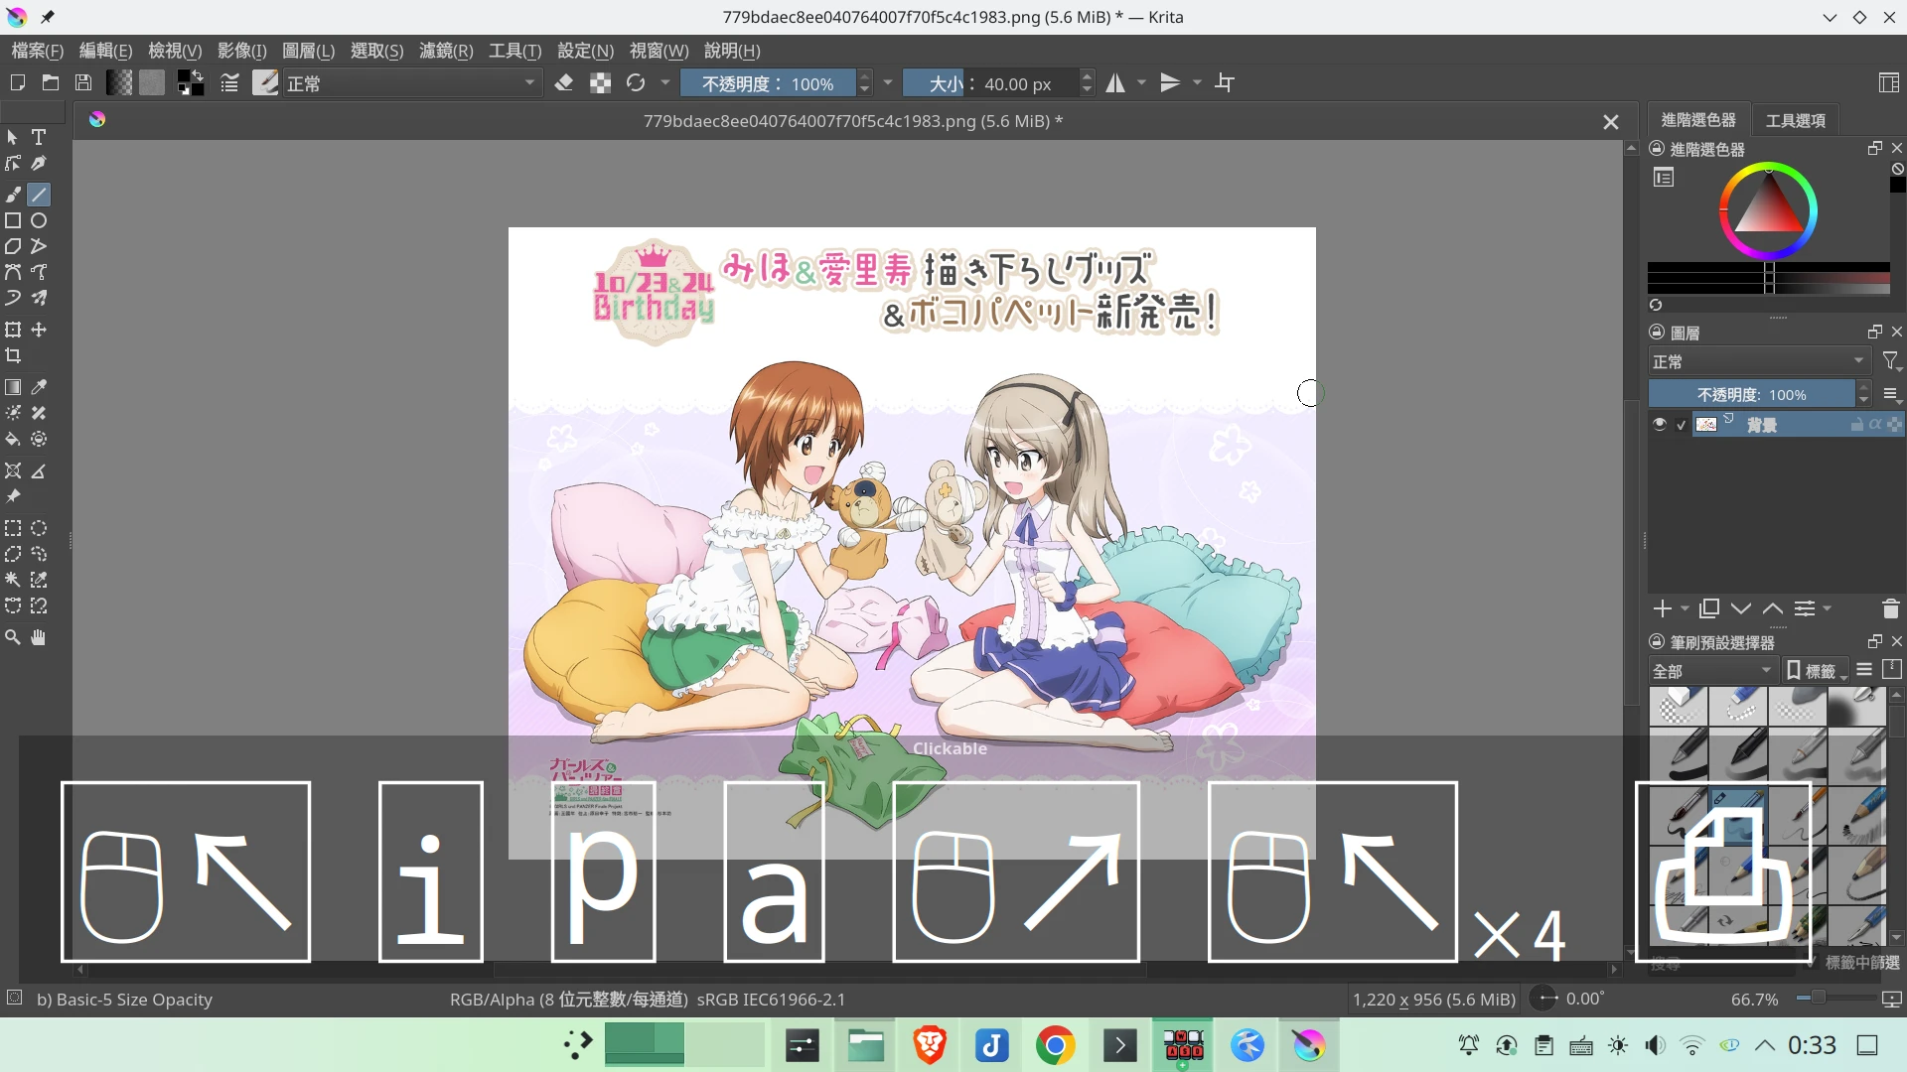The image size is (1907, 1072).
Task: Select the Crop tool
Action: (x=13, y=355)
